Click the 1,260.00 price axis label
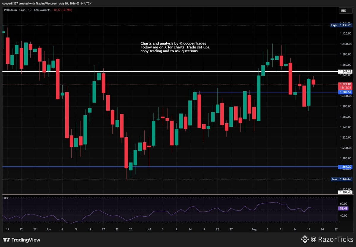Image resolution: width=356 pixels, height=247 pixels. (x=346, y=117)
